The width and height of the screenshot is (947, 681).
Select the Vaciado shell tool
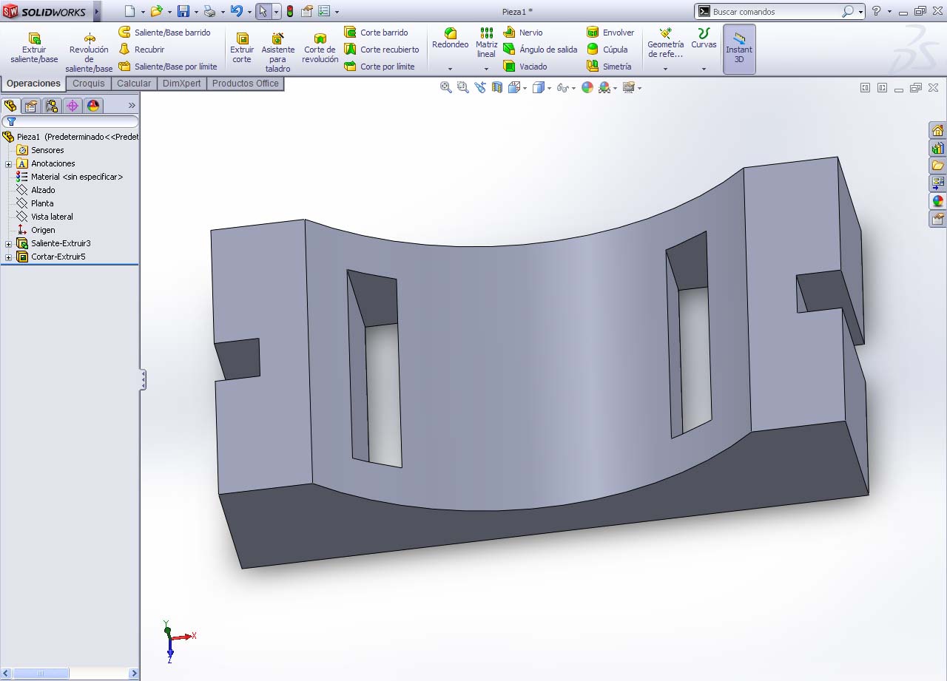coord(525,67)
